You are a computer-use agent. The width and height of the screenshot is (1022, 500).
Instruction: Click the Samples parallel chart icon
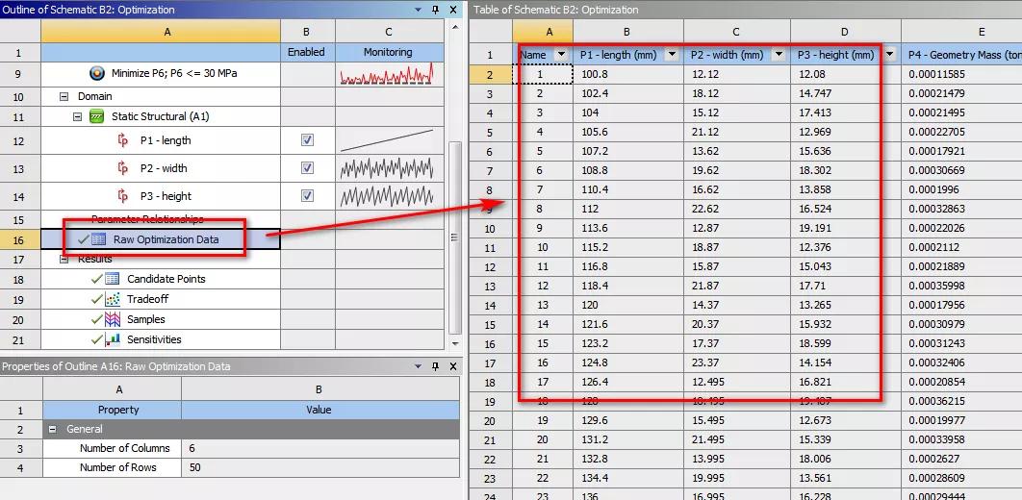pyautogui.click(x=112, y=319)
